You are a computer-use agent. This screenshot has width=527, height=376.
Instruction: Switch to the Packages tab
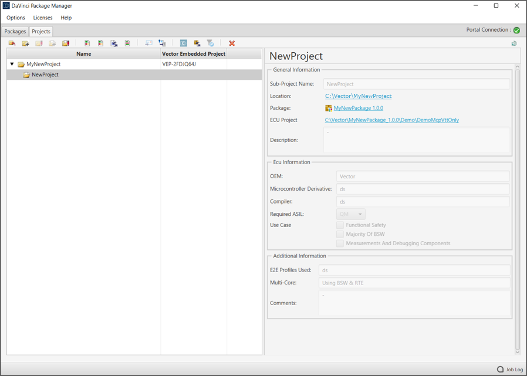[15, 32]
